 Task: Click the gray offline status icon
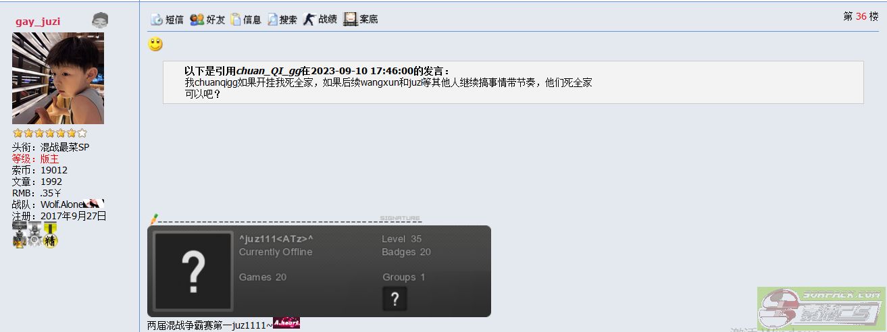(99, 20)
